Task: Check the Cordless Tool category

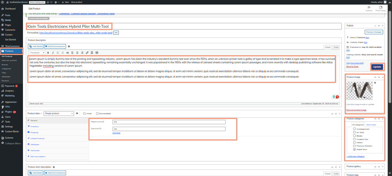Action: point(354,139)
